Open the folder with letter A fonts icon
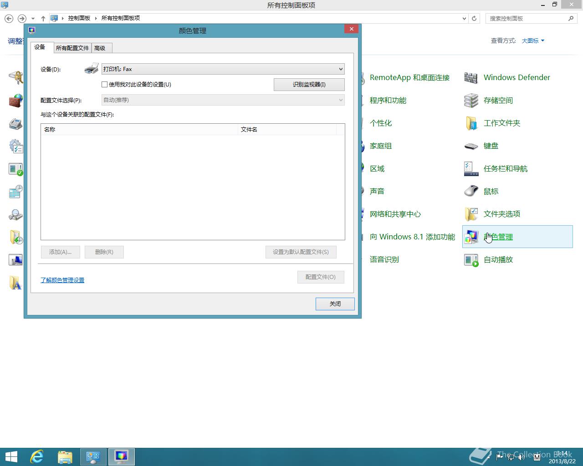The width and height of the screenshot is (583, 466). tap(16, 283)
